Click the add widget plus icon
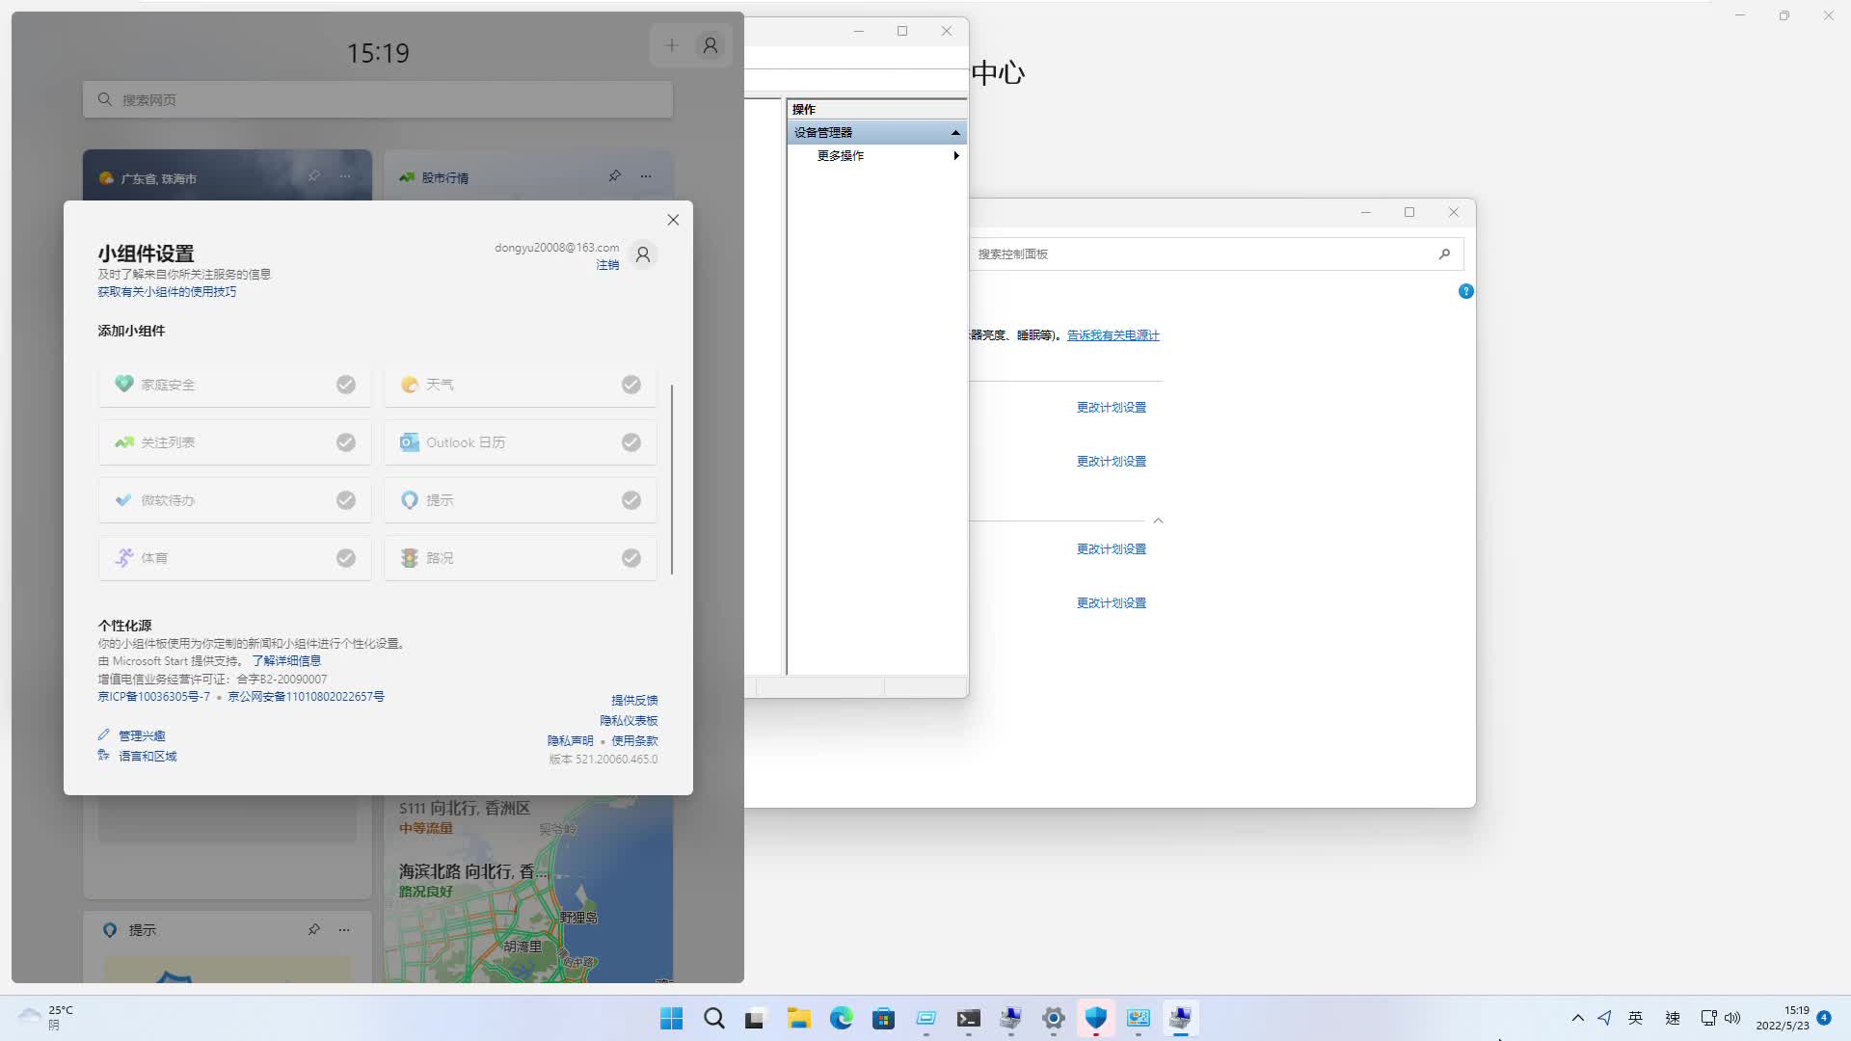This screenshot has width=1851, height=1041. [672, 45]
